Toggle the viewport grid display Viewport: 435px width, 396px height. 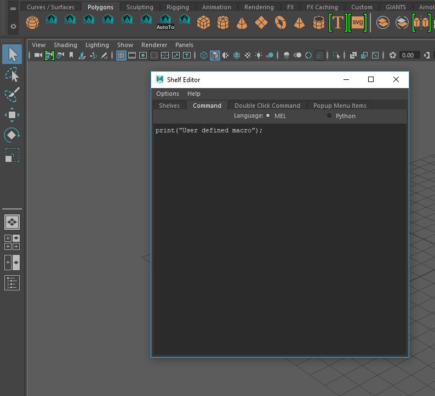[x=121, y=55]
